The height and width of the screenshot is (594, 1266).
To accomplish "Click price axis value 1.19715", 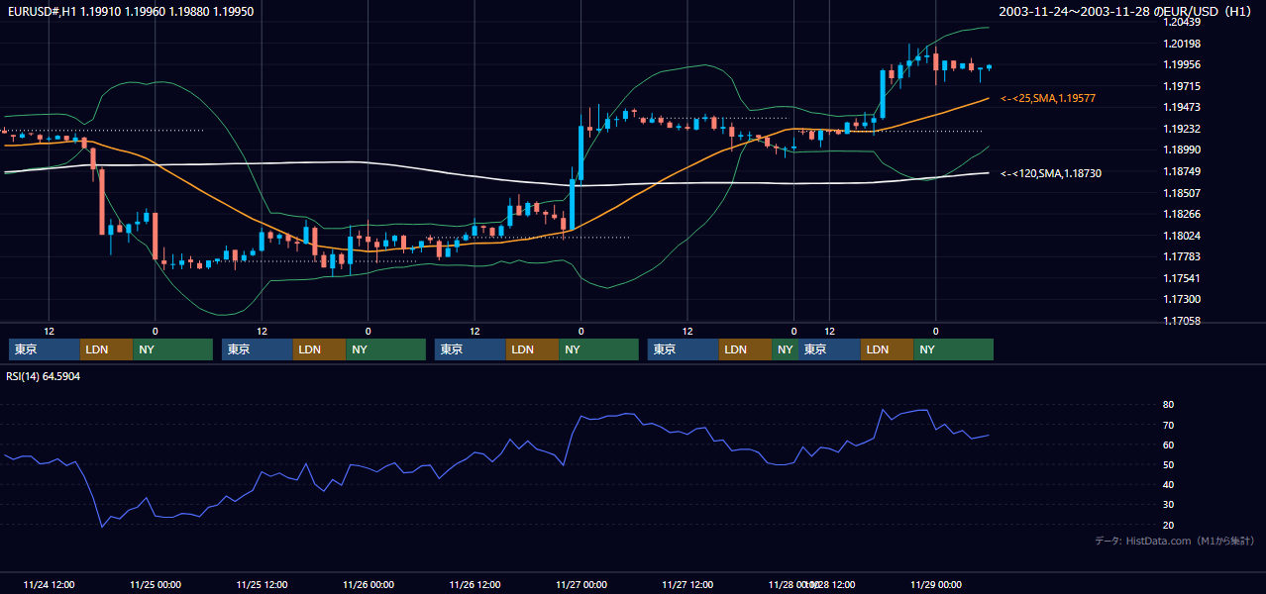I will pyautogui.click(x=1182, y=86).
